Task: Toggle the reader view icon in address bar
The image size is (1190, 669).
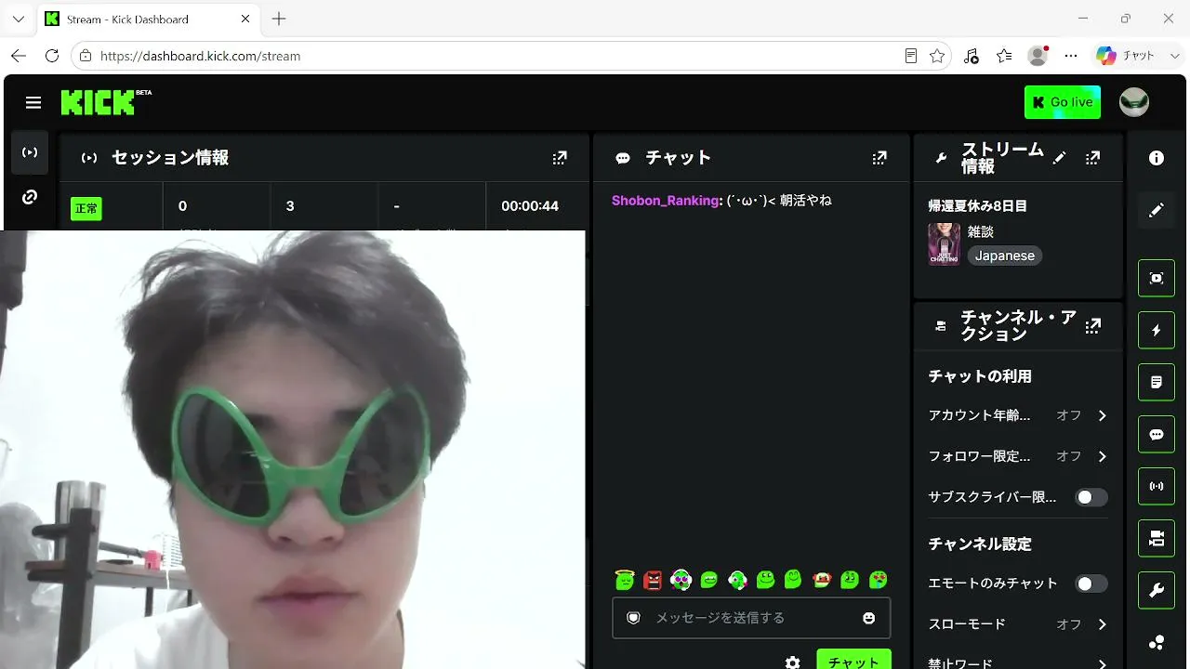Action: tap(911, 56)
